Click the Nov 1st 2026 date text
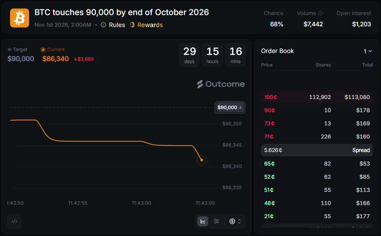The image size is (381, 236). tap(63, 25)
